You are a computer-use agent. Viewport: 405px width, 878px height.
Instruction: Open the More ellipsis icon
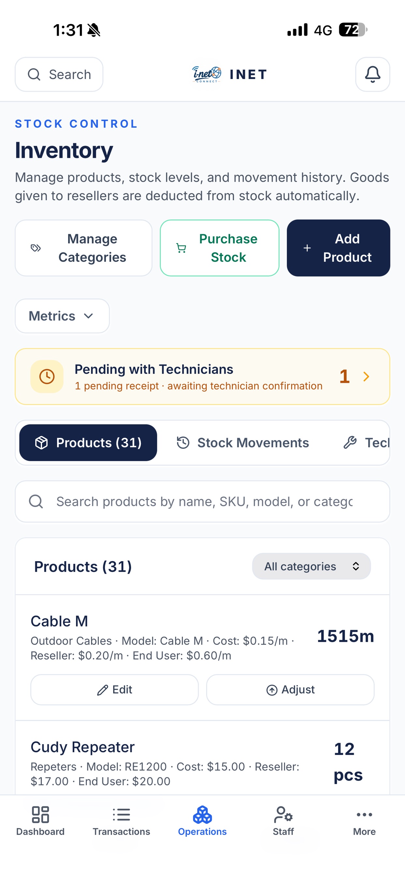[x=364, y=815]
